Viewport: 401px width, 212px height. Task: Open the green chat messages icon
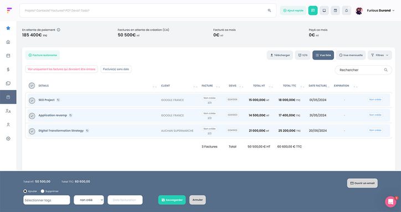pyautogui.click(x=313, y=10)
